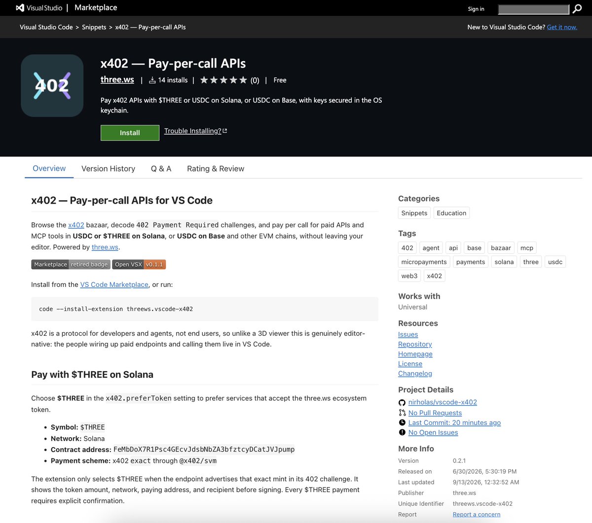
Task: Click the solana tag
Action: coord(504,262)
